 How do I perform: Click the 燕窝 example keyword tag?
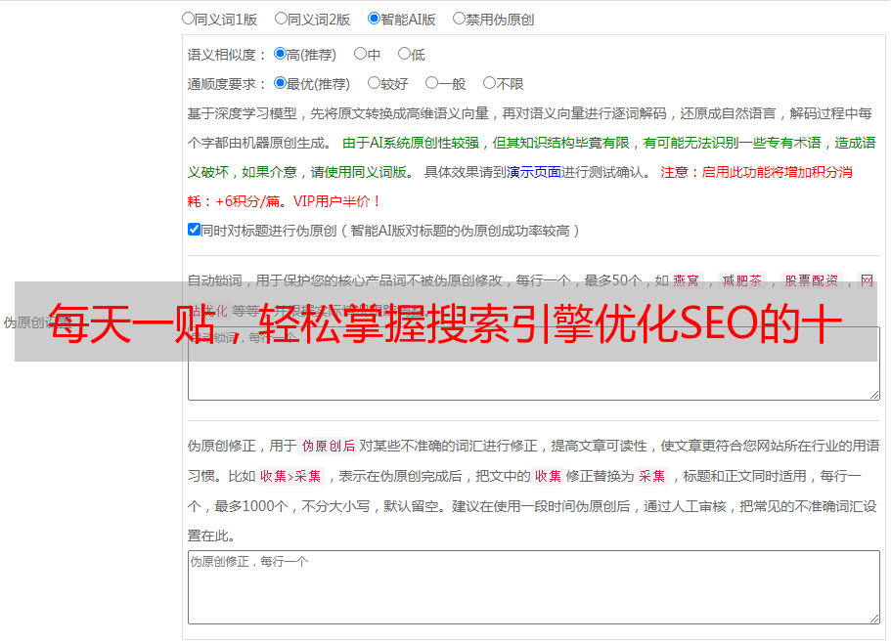(x=687, y=280)
